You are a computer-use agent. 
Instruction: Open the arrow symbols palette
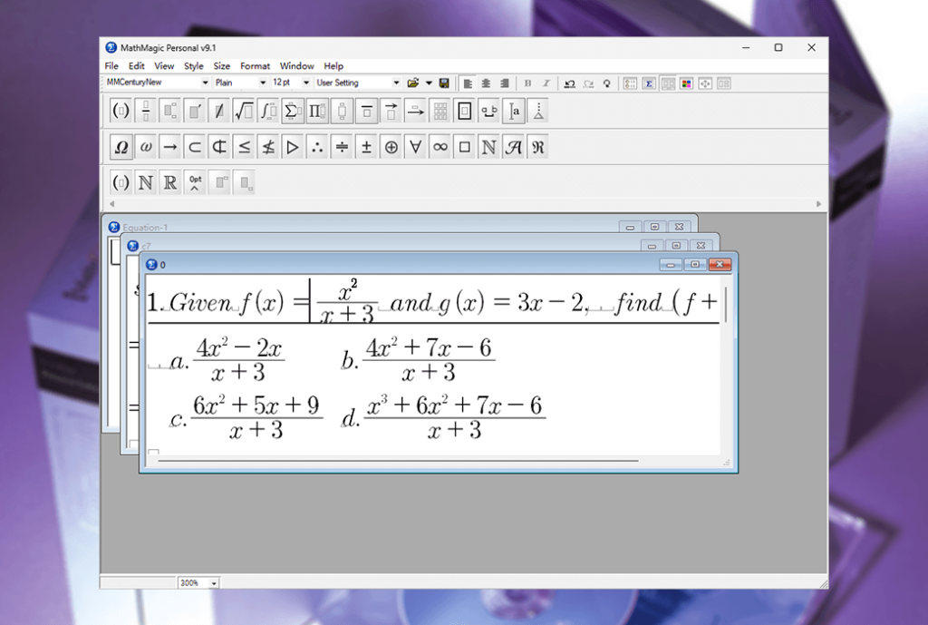click(x=169, y=147)
